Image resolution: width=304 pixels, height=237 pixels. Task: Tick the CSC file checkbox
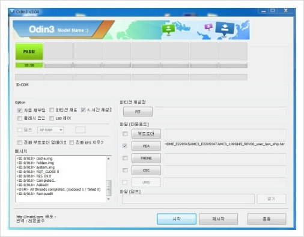[x=125, y=170]
